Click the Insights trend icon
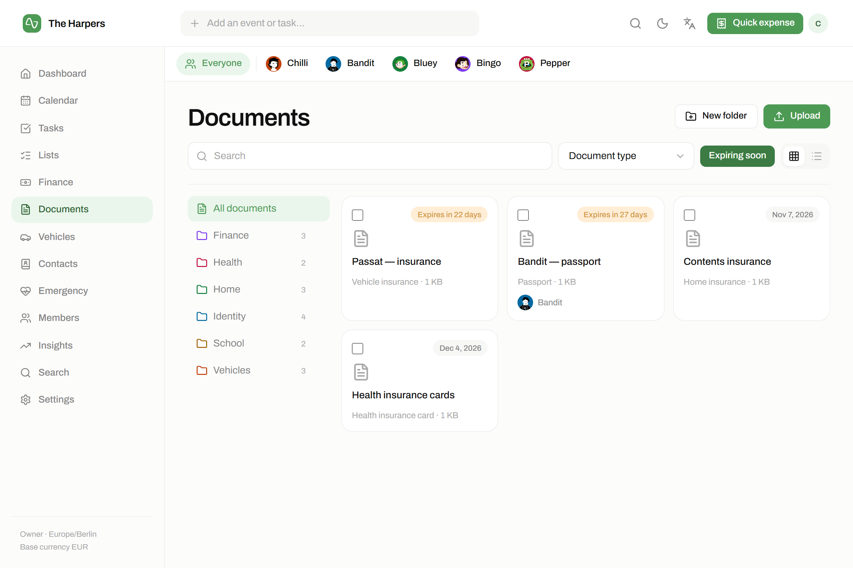 (25, 345)
